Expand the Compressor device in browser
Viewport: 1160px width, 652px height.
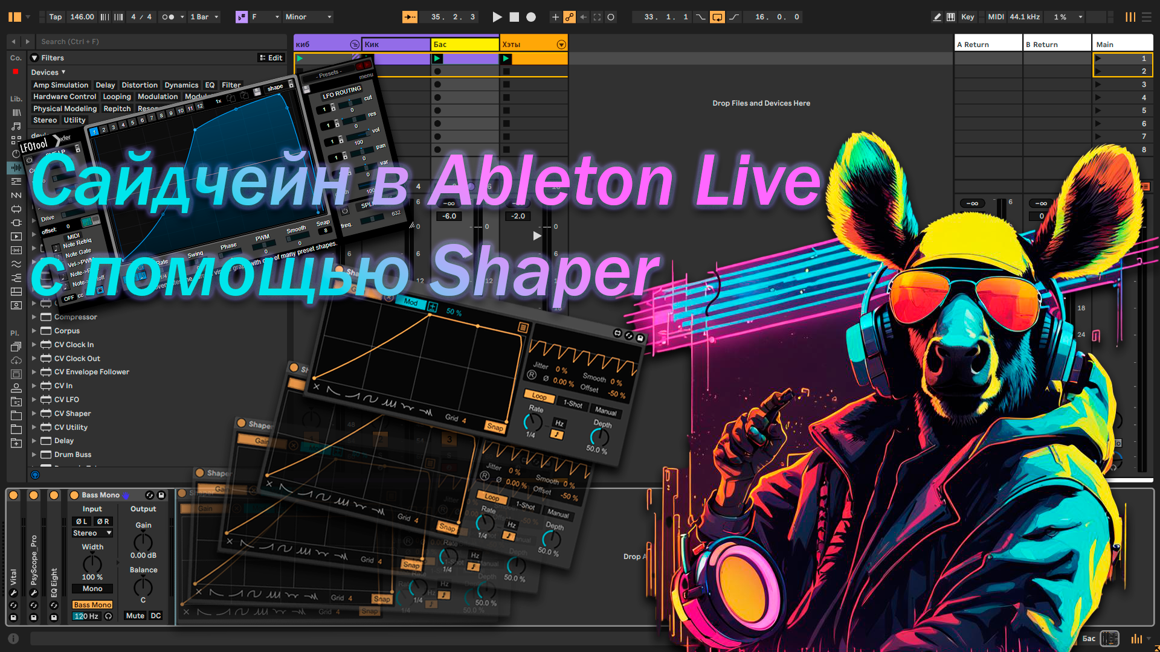coord(33,315)
